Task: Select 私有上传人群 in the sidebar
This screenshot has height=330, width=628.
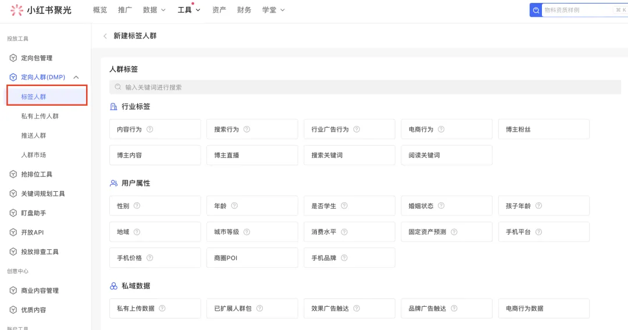Action: pos(40,116)
